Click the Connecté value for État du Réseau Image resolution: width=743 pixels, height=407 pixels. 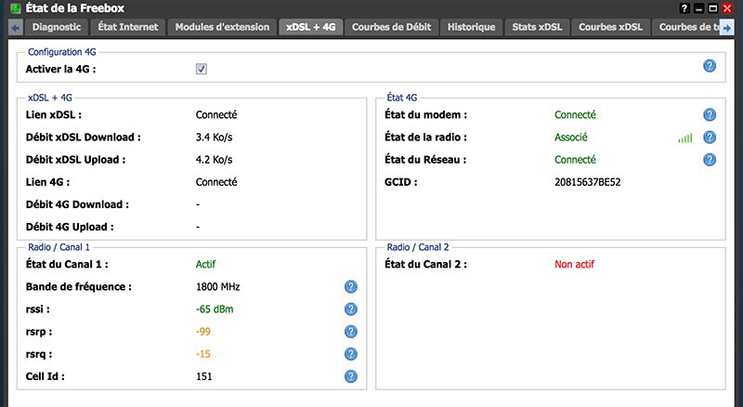(575, 160)
